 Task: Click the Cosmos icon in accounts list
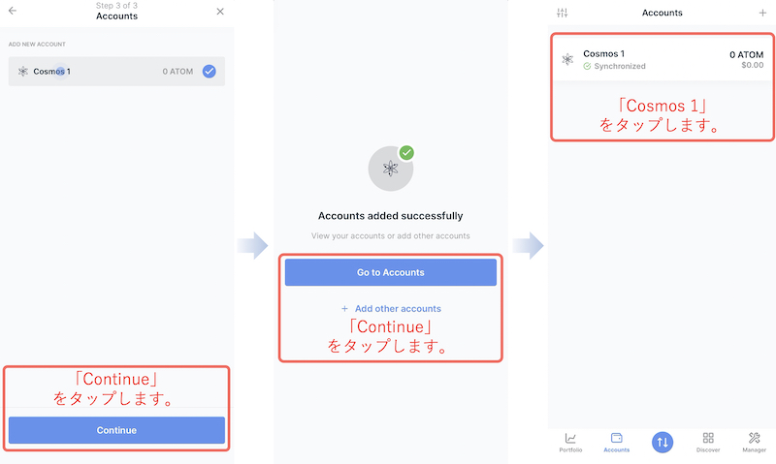coord(567,60)
